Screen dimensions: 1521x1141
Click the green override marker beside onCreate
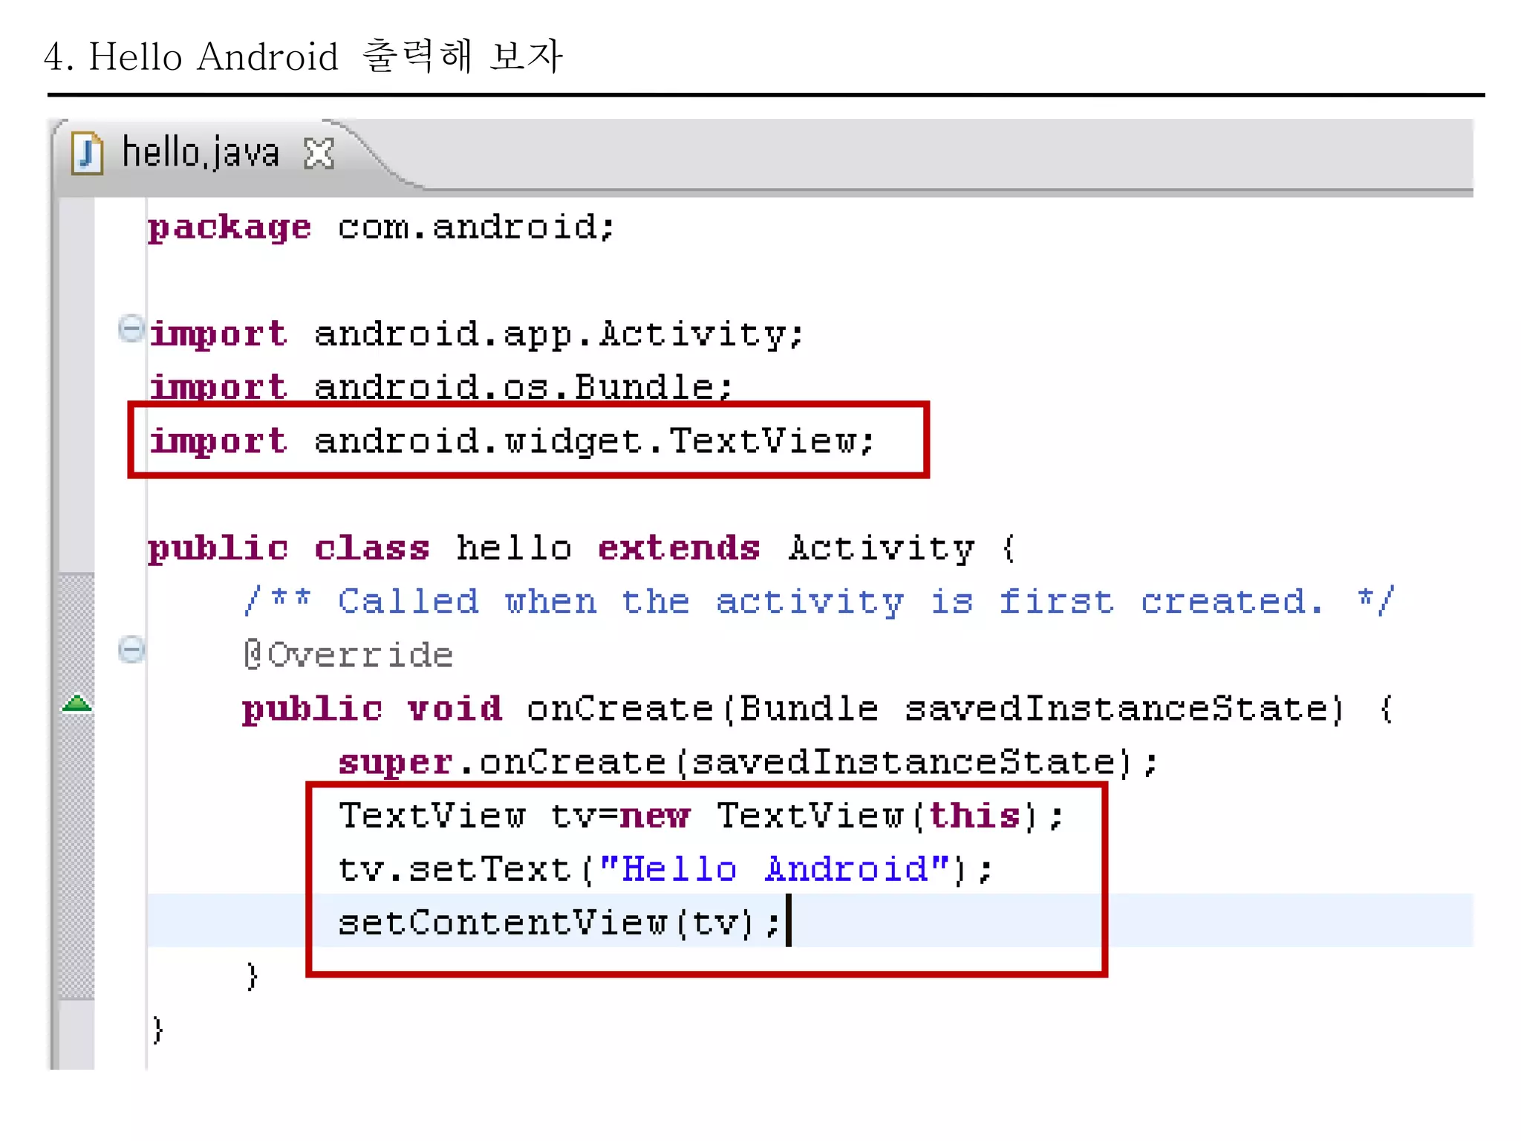[77, 703]
